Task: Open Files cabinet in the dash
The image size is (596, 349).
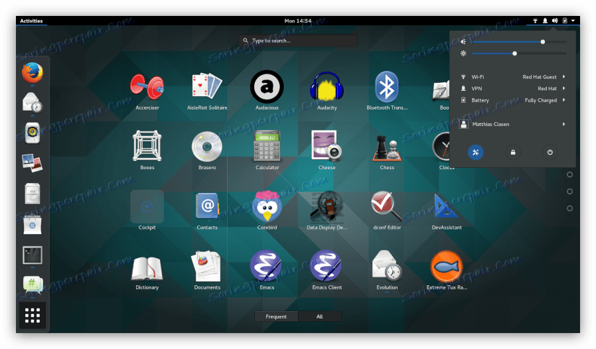Action: (33, 194)
